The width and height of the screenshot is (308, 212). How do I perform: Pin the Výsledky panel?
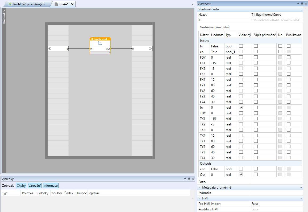click(189, 179)
